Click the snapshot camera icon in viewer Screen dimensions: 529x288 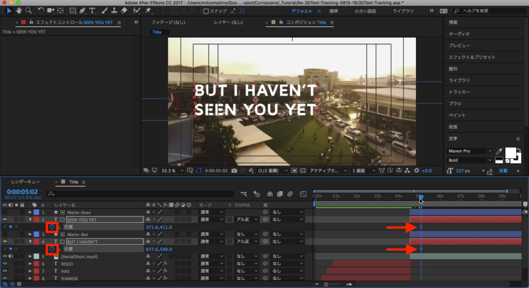click(235, 170)
